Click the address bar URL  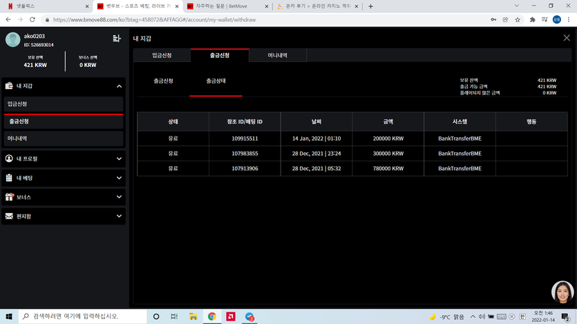(x=155, y=20)
